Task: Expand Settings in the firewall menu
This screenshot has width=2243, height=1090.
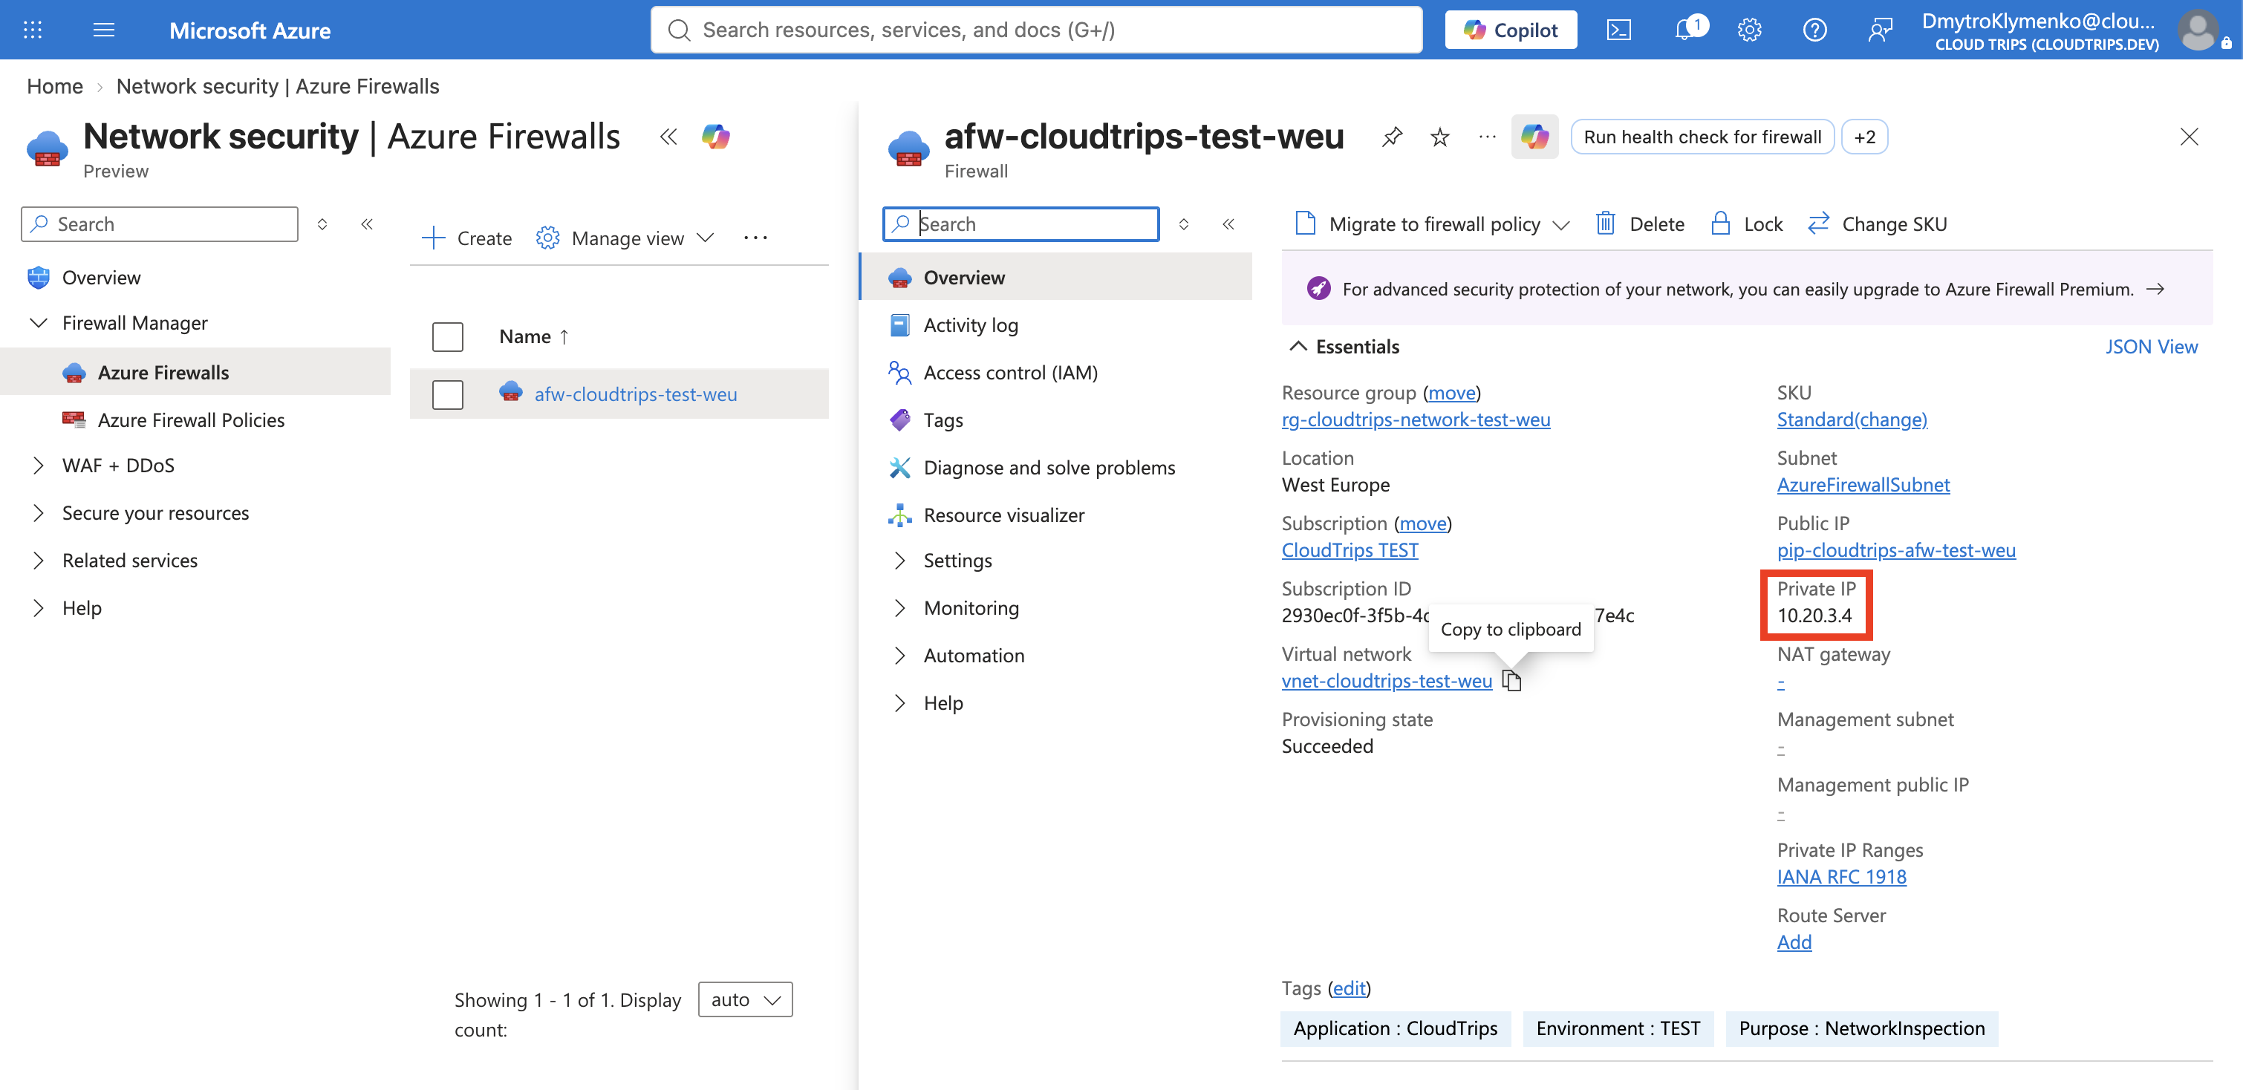Action: pos(899,561)
